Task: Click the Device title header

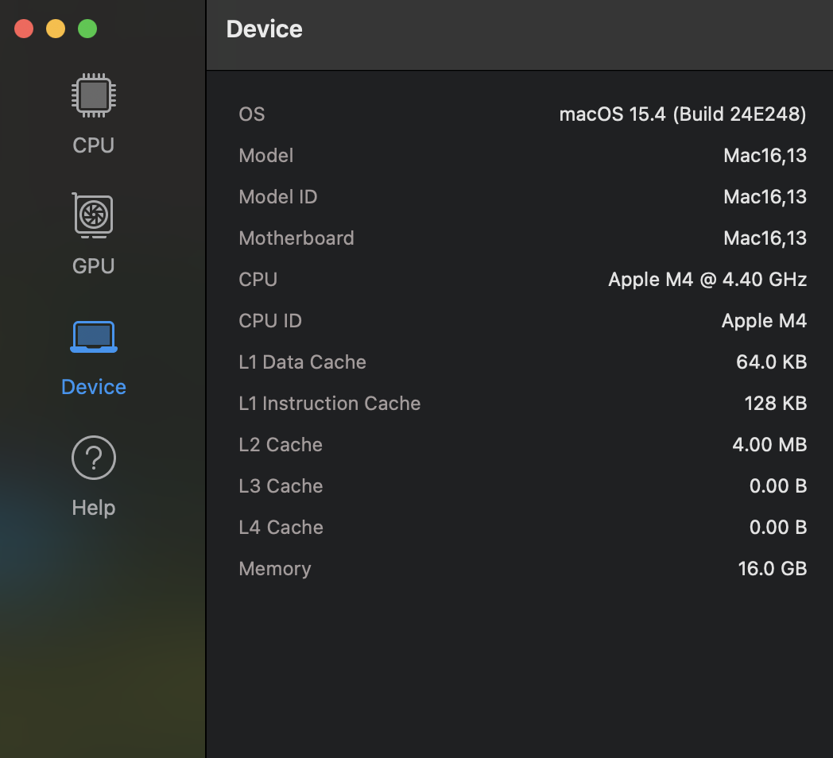Action: (x=264, y=29)
